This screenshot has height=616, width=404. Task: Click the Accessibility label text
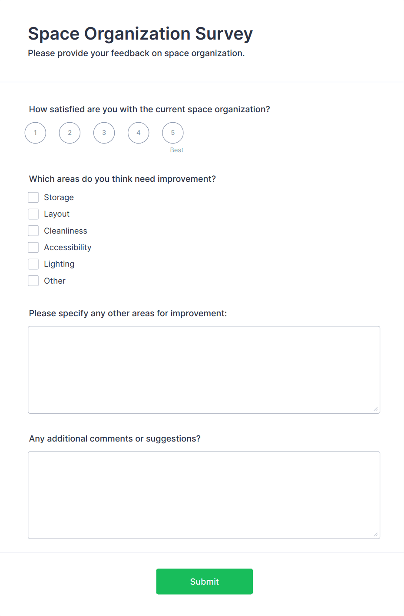pos(67,248)
